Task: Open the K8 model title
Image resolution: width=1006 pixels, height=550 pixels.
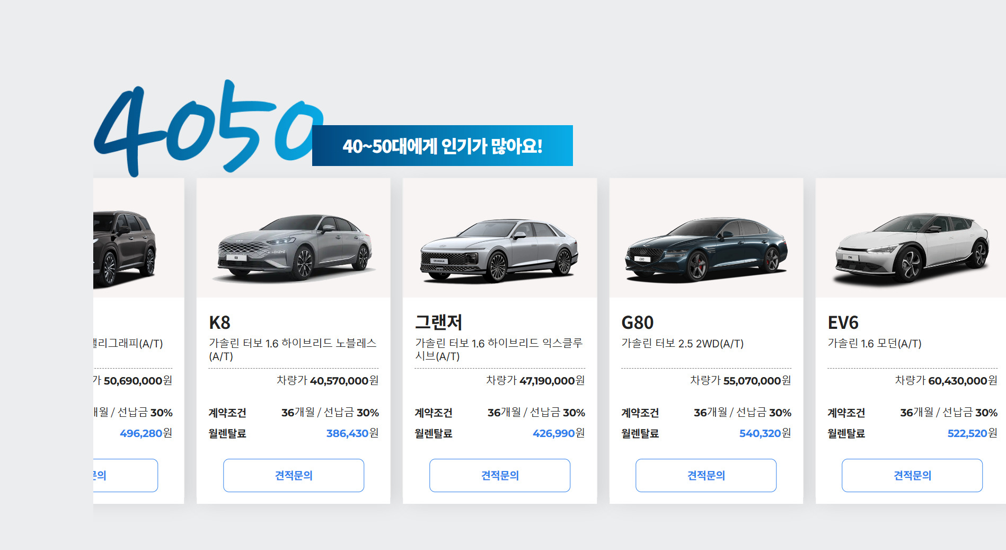Action: click(220, 322)
